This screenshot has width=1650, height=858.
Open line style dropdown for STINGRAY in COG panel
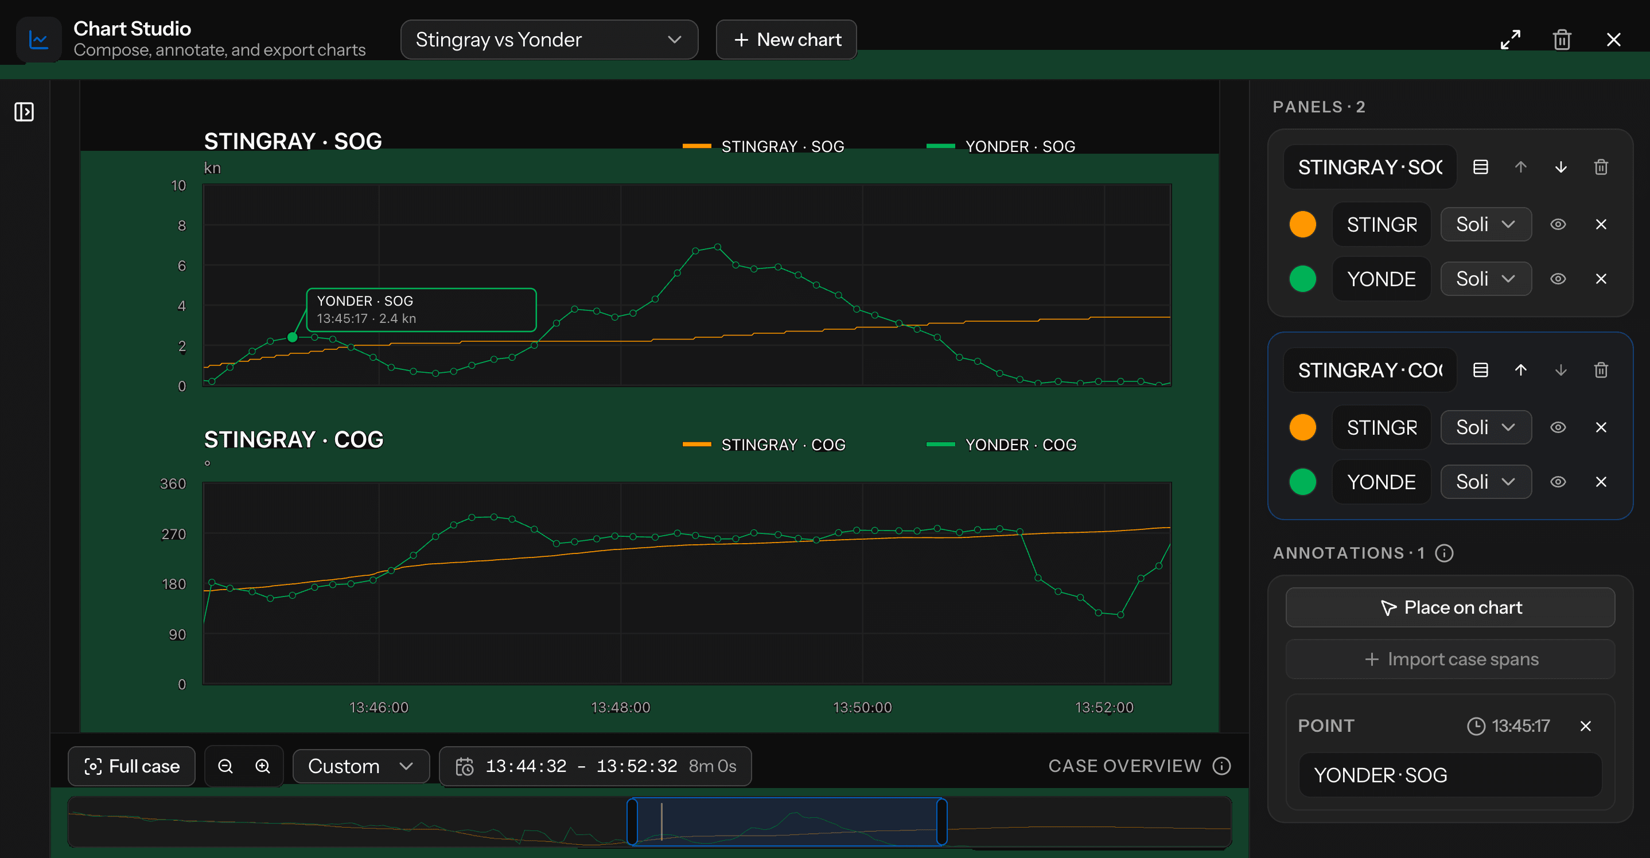pos(1486,428)
